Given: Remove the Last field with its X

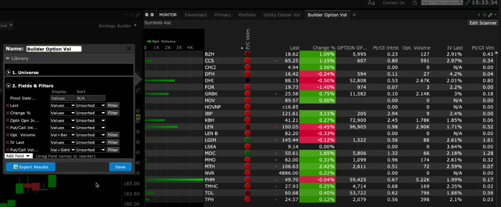Looking at the screenshot, I should tap(7, 106).
